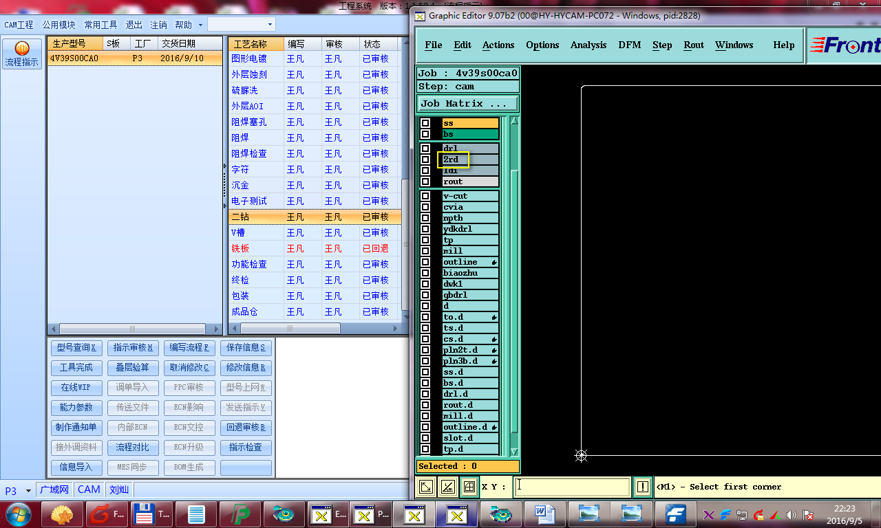Toggle the checkbox for the biaozhu layer
The width and height of the screenshot is (881, 528).
coord(425,273)
